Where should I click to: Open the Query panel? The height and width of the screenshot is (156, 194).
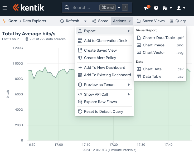[x=178, y=21]
